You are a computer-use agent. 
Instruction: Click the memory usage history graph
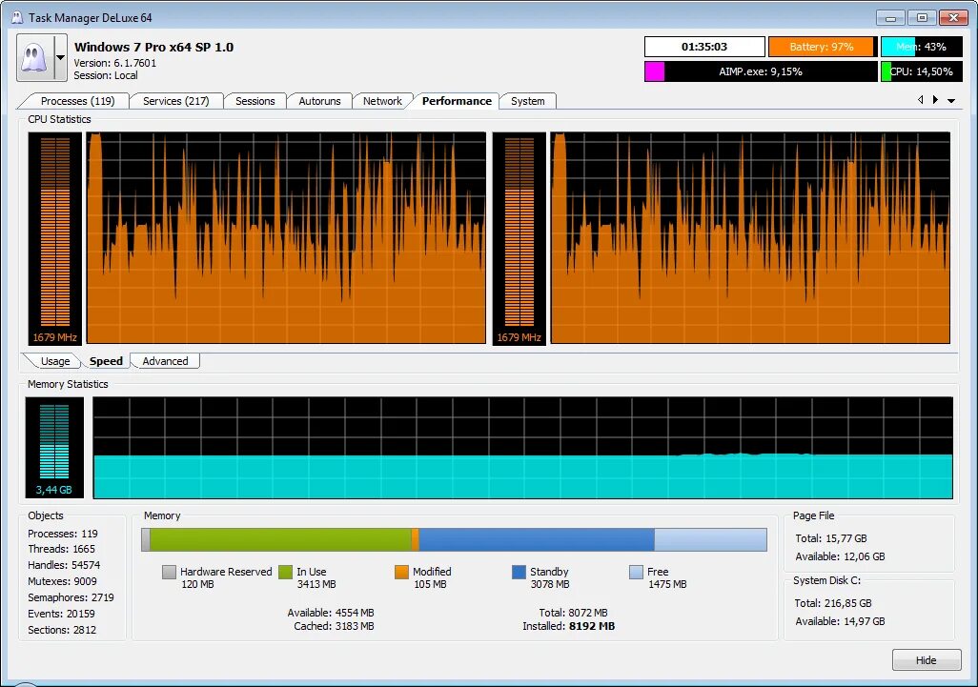coord(522,448)
